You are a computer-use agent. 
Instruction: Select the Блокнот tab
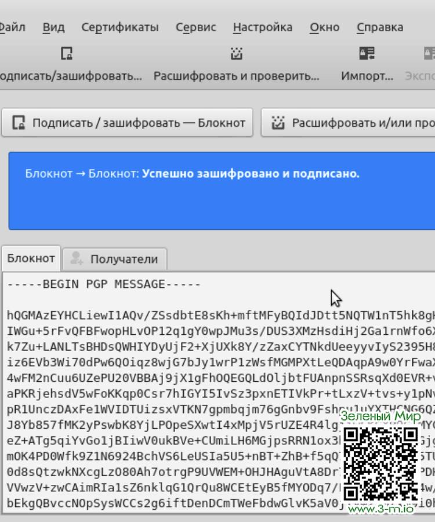[31, 258]
